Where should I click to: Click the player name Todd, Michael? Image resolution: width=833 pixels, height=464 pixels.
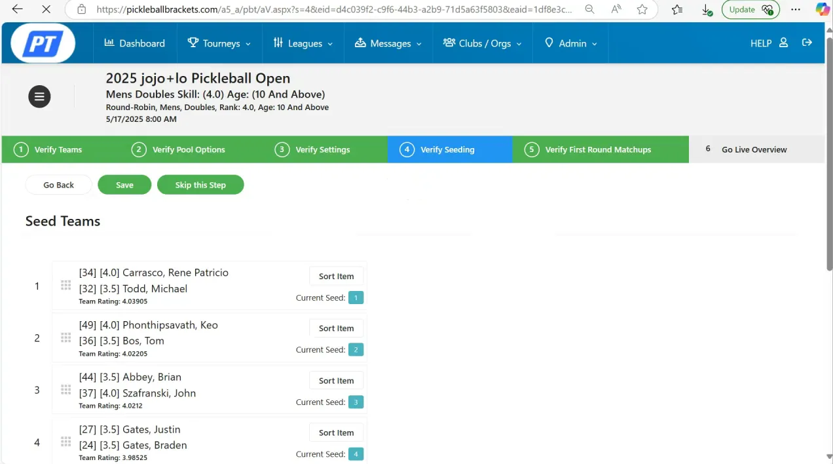(155, 288)
